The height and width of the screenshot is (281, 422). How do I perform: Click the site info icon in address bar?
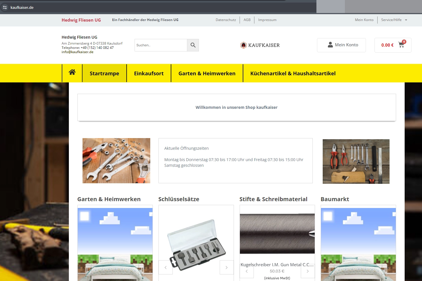(x=5, y=7)
